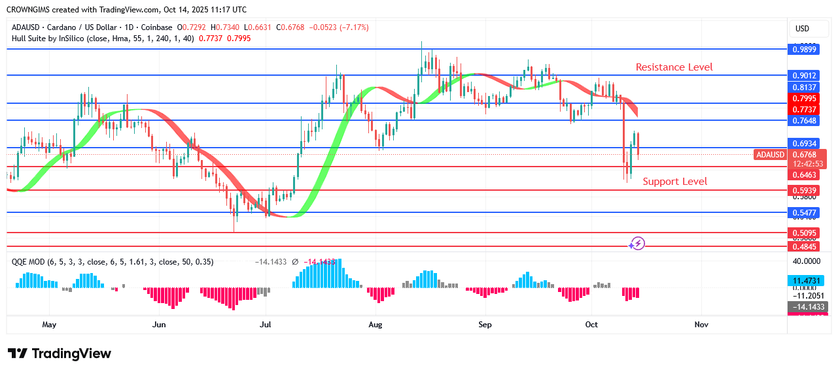
Task: Click the Resistance Level text annotation
Action: (x=674, y=67)
